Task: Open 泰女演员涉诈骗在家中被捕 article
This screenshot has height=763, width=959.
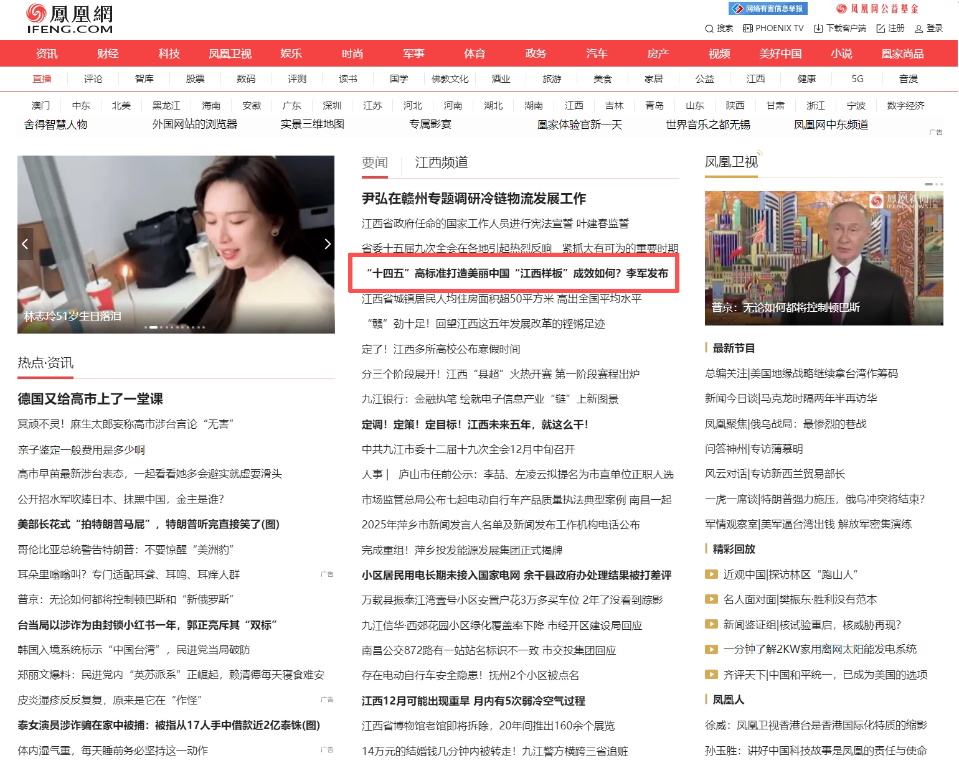Action: tap(169, 725)
